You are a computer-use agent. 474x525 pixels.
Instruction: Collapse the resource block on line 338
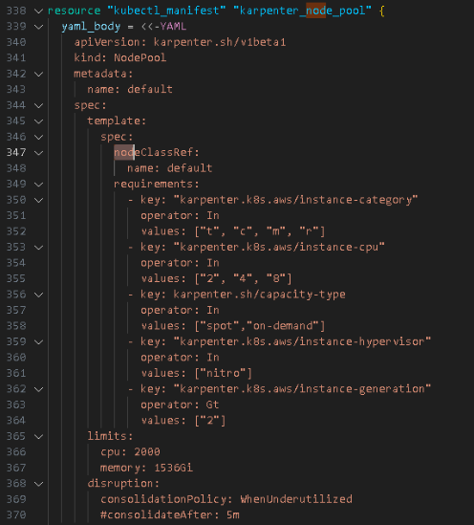[39, 11]
